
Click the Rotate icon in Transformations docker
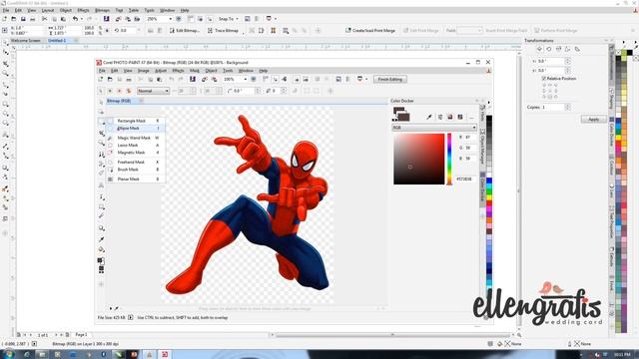pos(548,49)
